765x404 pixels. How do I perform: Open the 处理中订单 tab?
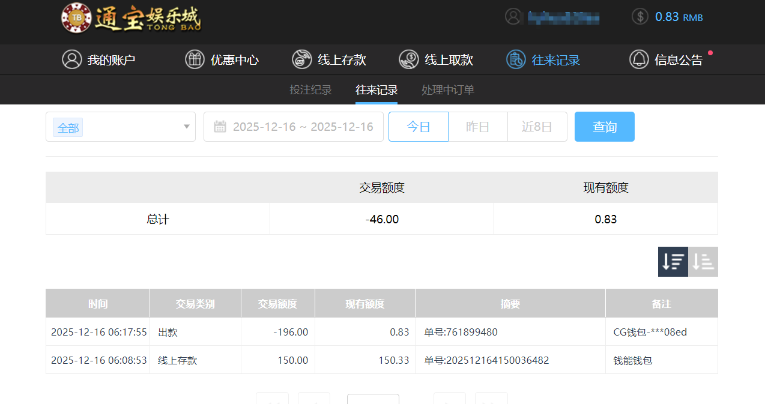click(447, 89)
